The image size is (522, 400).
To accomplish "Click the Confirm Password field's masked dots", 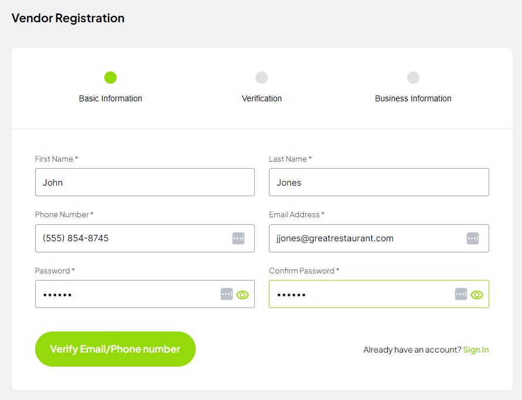I will pos(292,295).
